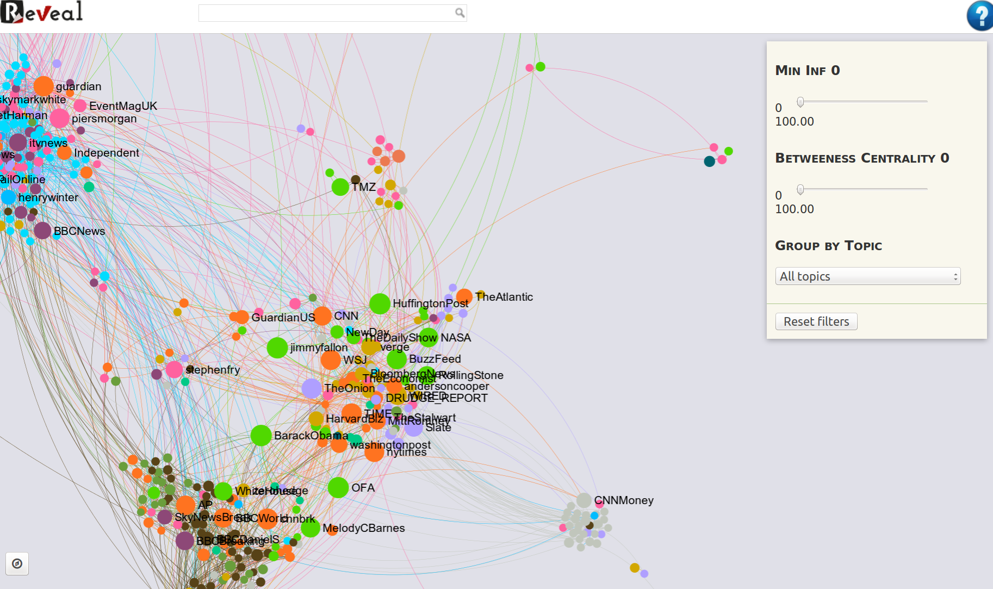This screenshot has height=589, width=993.
Task: Click the andersoncooper label
Action: (x=446, y=386)
